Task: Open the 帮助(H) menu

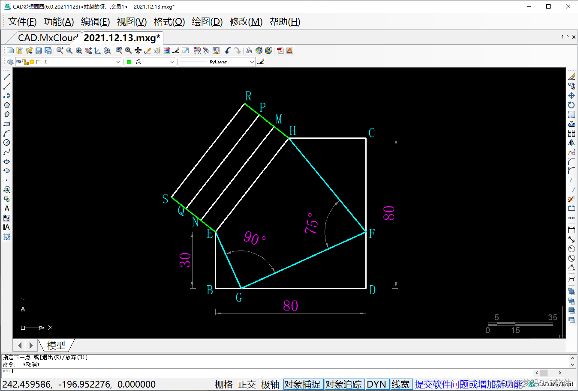Action: [x=285, y=21]
